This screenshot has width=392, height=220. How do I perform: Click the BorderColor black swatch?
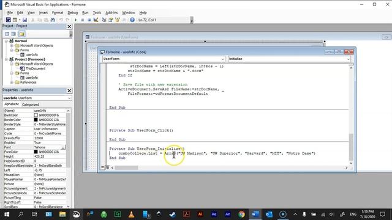36,120
